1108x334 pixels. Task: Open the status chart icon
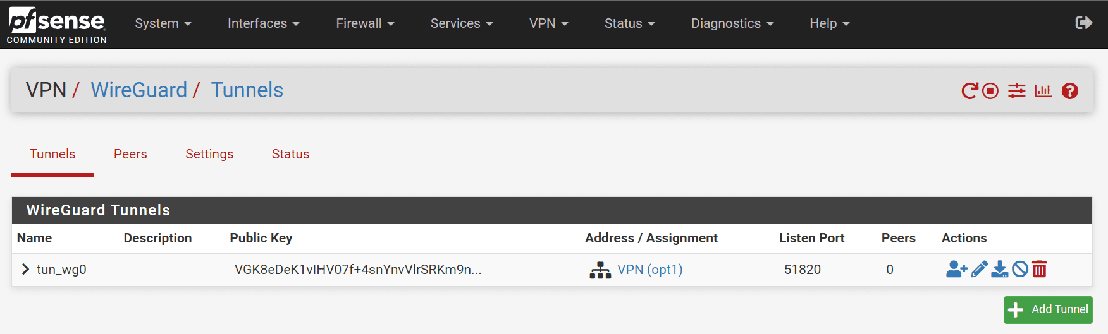1043,91
